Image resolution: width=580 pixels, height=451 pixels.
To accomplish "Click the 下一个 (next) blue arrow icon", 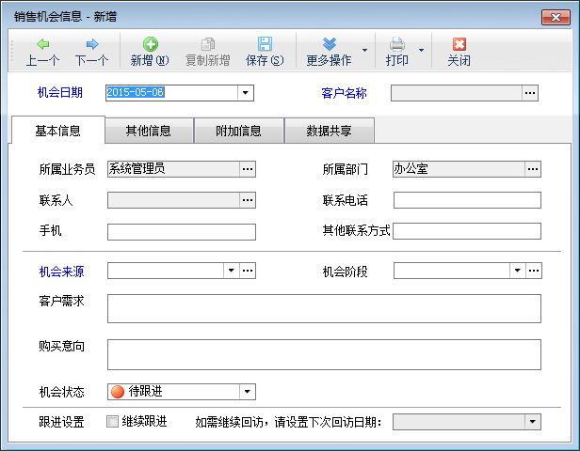I will pyautogui.click(x=91, y=44).
